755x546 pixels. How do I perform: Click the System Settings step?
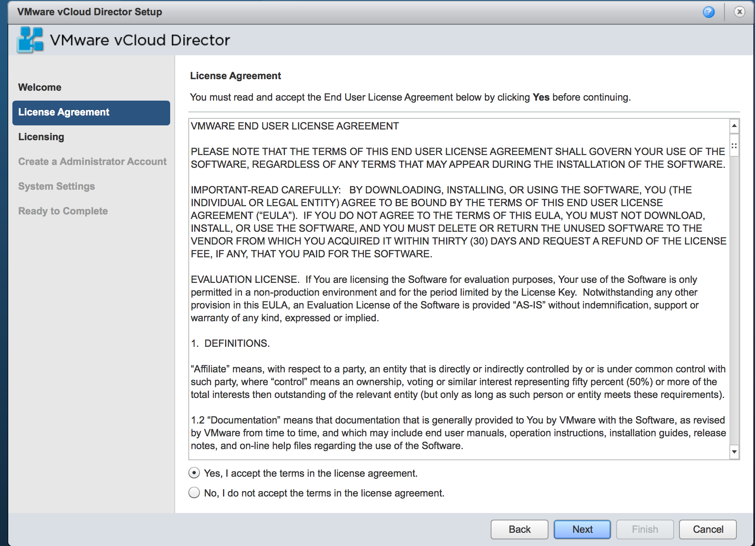[x=57, y=186]
